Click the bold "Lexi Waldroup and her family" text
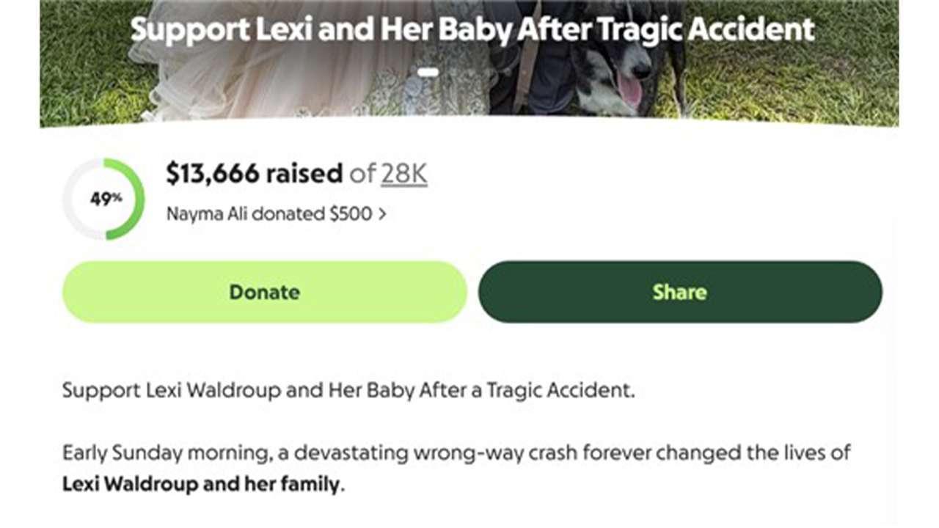Image resolution: width=939 pixels, height=528 pixels. pos(202,485)
